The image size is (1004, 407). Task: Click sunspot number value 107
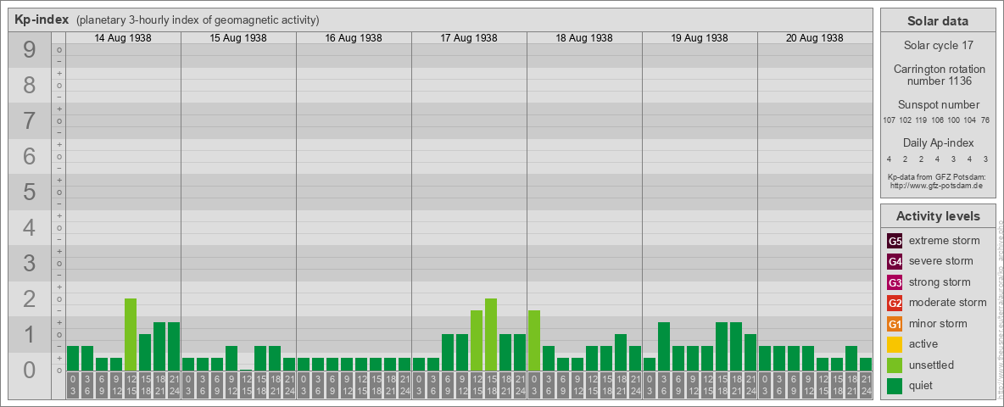click(889, 120)
